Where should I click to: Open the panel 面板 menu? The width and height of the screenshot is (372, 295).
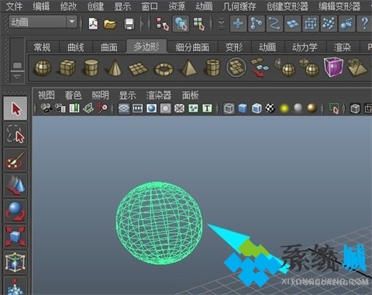[191, 95]
